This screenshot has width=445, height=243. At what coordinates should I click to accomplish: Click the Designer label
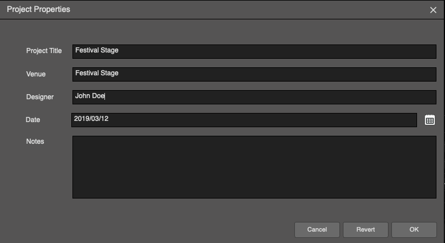coord(40,97)
